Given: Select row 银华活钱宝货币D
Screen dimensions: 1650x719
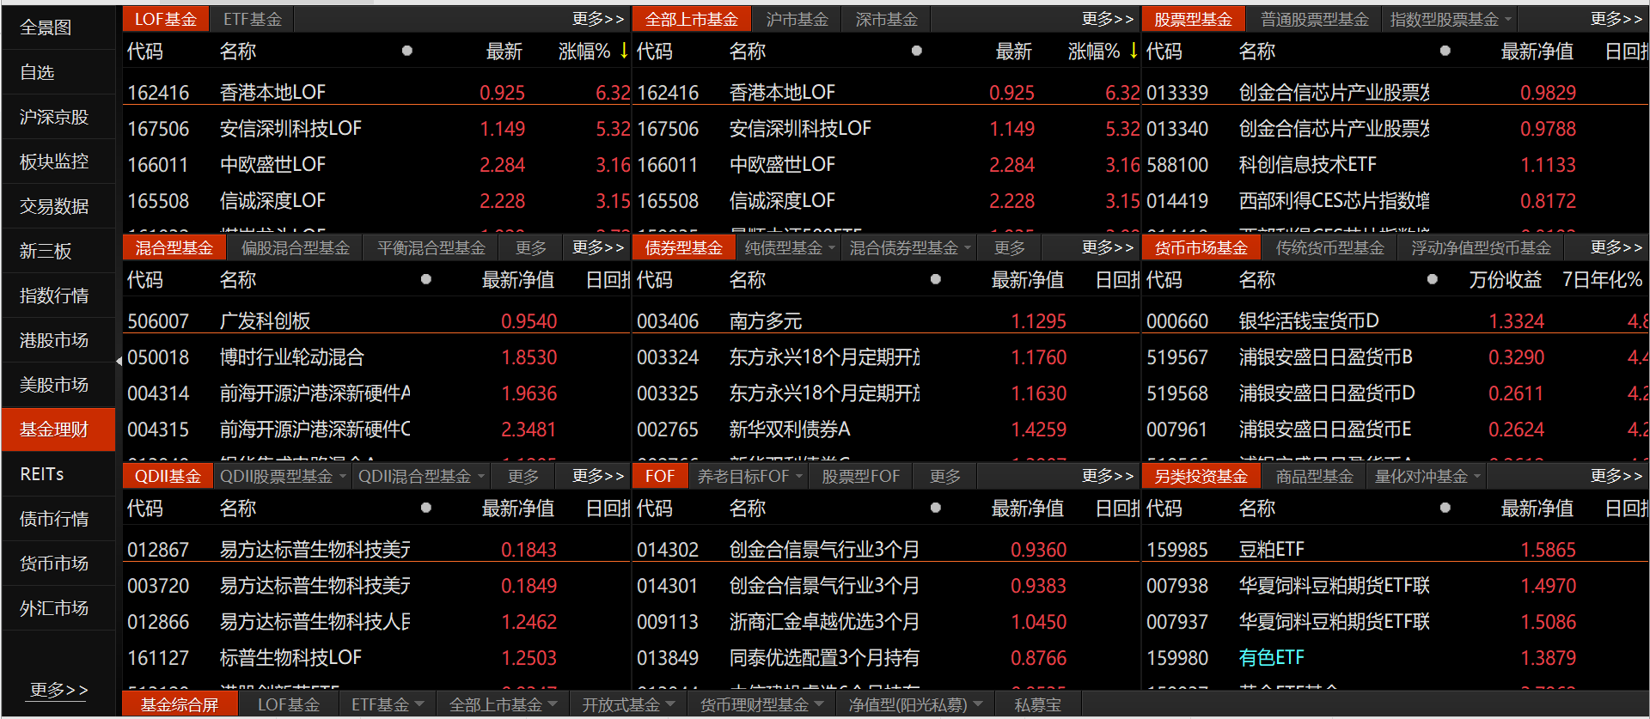Looking at the screenshot, I should coord(1396,320).
